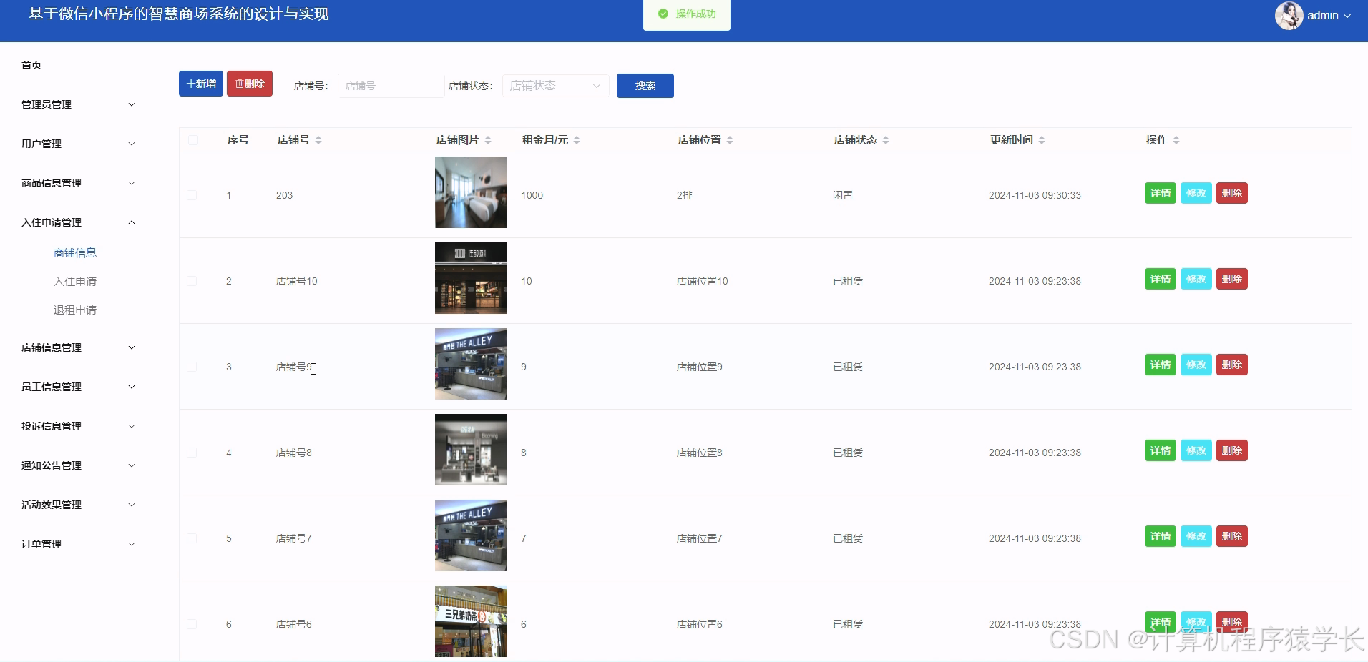1368x662 pixels.
Task: Select 首页 in the sidebar
Action: (x=31, y=65)
